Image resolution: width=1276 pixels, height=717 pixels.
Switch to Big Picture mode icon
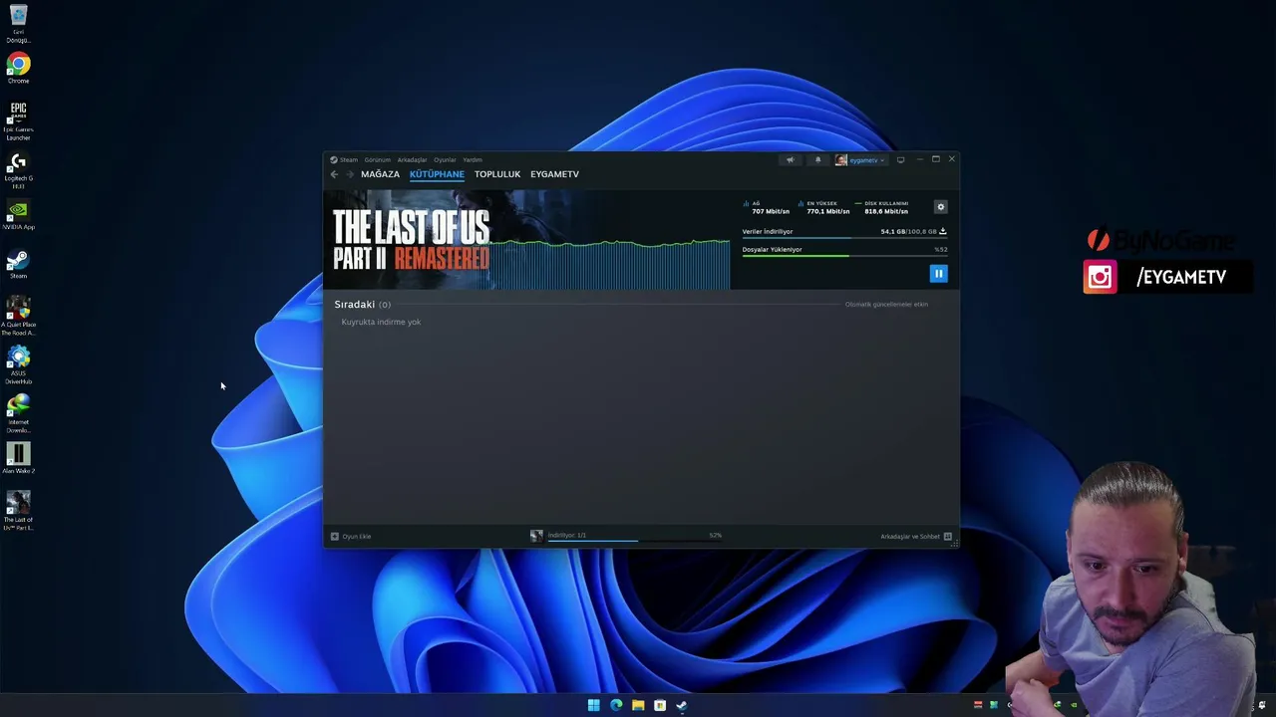pyautogui.click(x=900, y=159)
